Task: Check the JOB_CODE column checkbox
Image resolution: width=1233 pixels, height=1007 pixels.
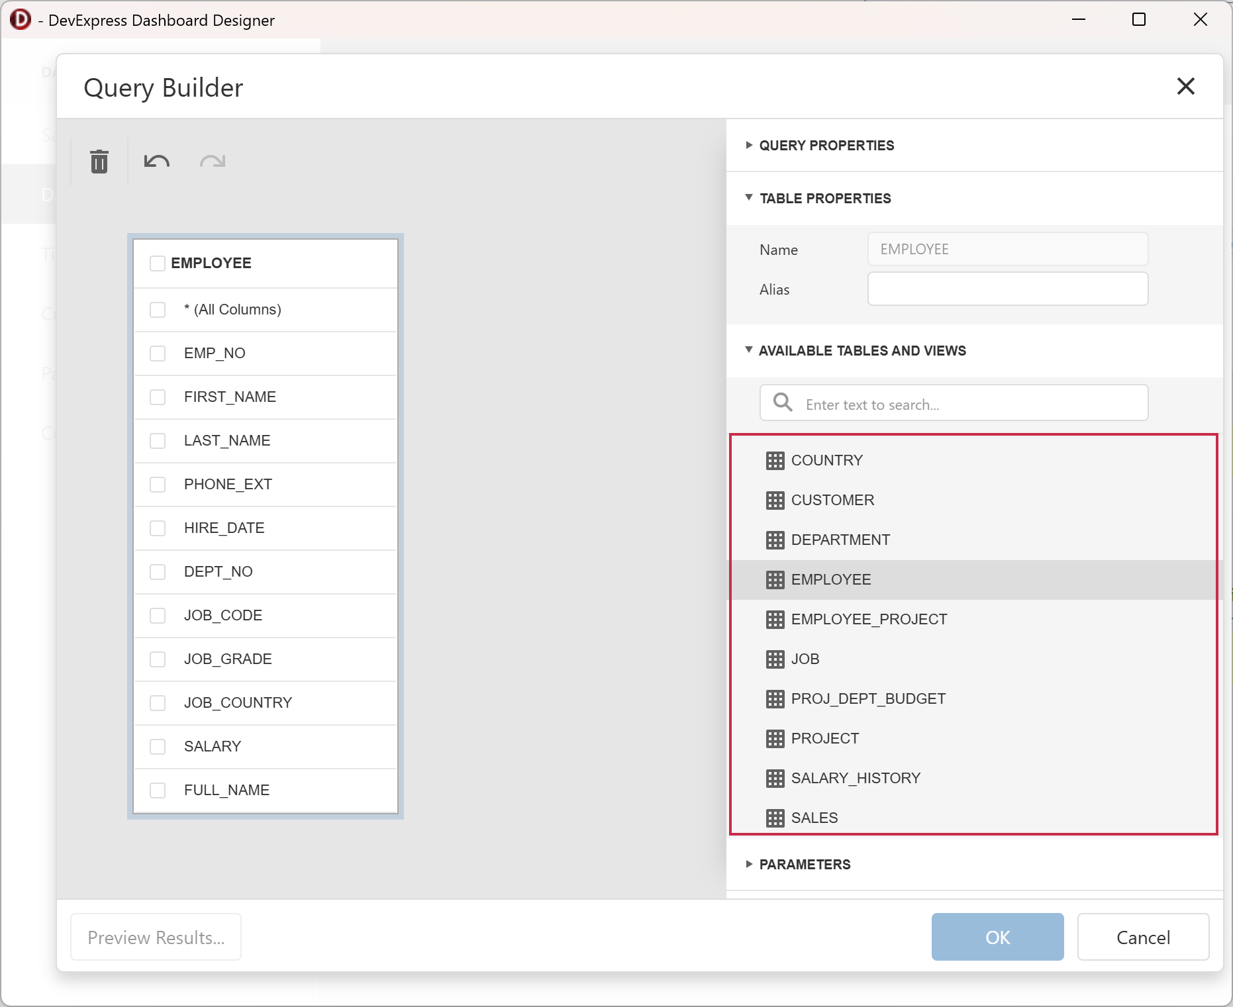Action: [x=158, y=616]
